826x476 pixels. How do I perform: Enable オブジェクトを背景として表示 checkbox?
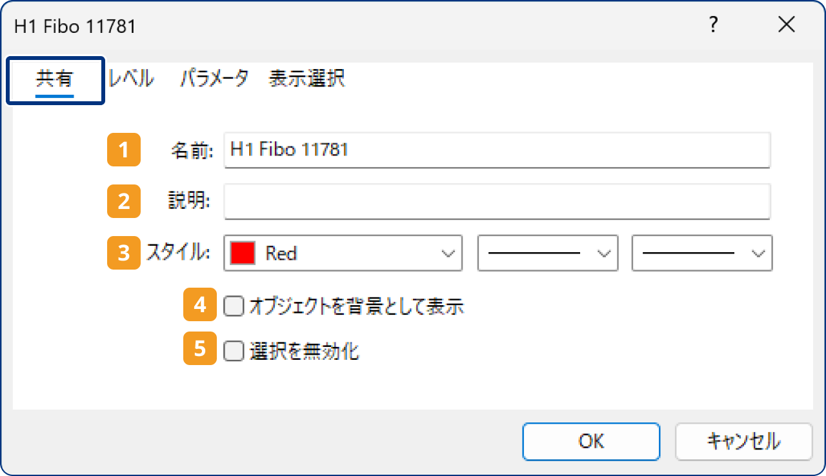[234, 306]
